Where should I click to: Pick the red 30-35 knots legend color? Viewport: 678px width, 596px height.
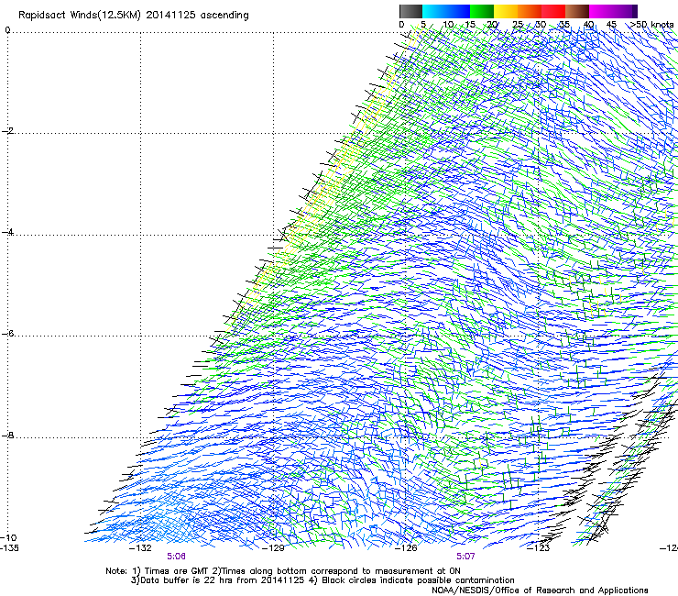click(553, 11)
